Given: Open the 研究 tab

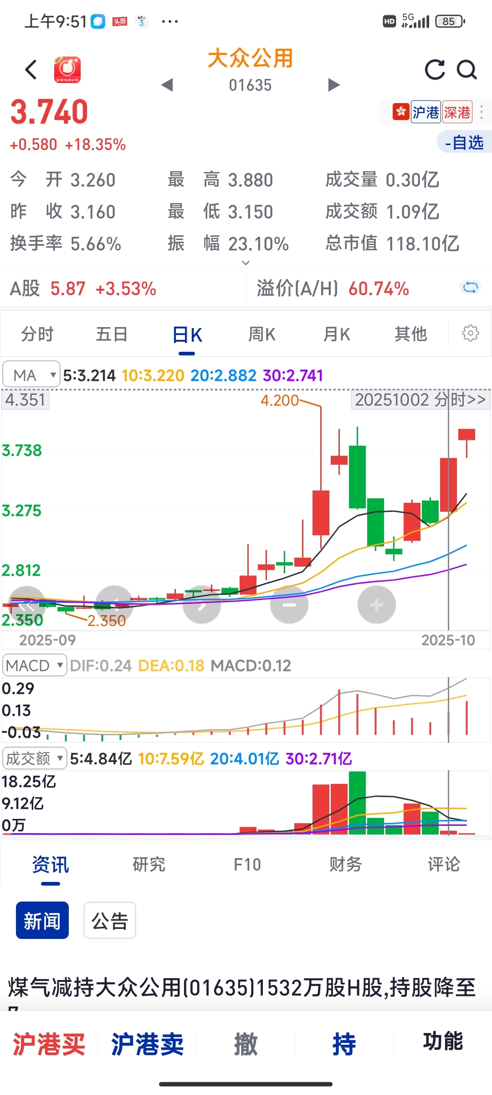Looking at the screenshot, I should pyautogui.click(x=149, y=864).
